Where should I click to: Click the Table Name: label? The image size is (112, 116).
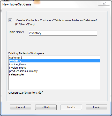[x=16, y=32]
